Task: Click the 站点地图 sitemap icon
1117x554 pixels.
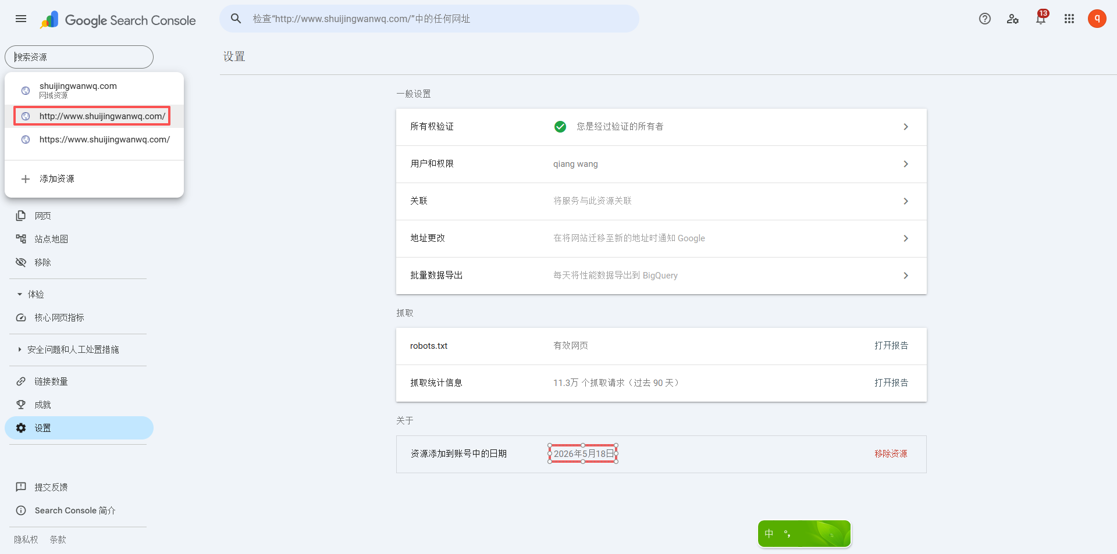Action: pos(21,239)
